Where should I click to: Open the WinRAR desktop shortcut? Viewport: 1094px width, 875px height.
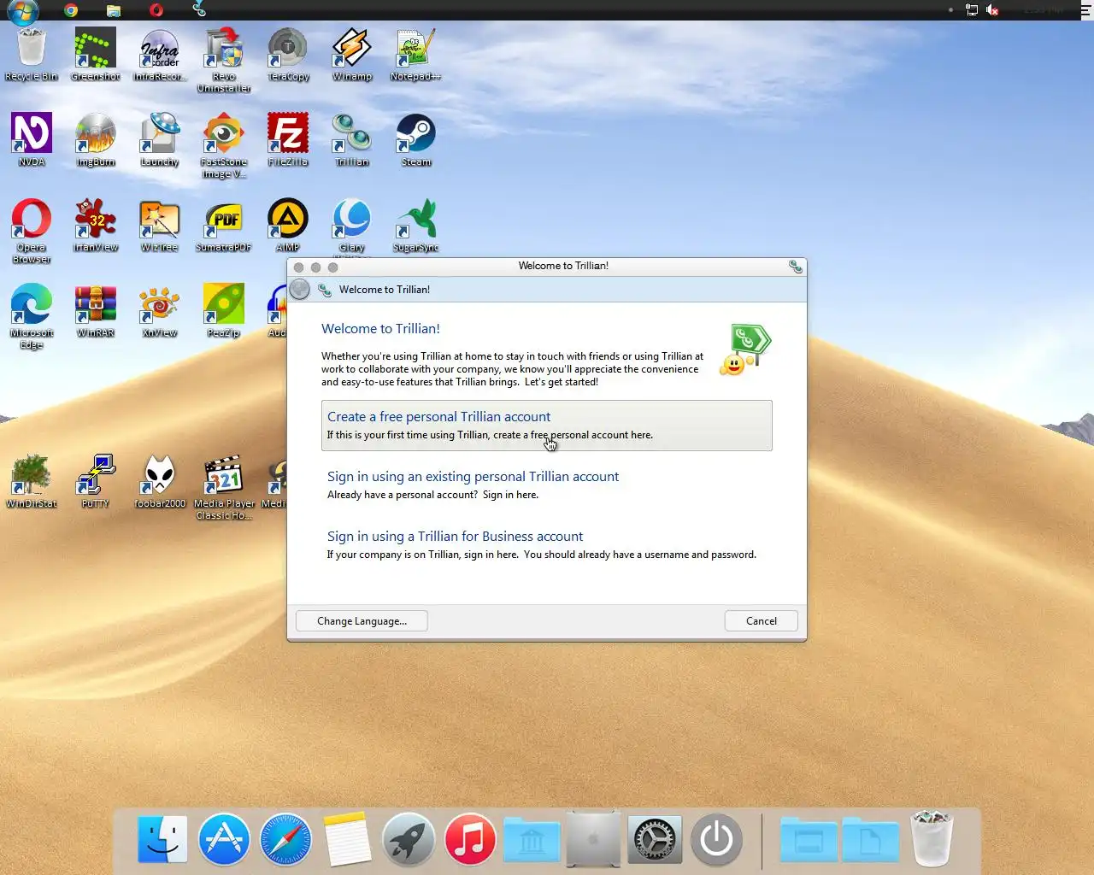[x=96, y=310]
